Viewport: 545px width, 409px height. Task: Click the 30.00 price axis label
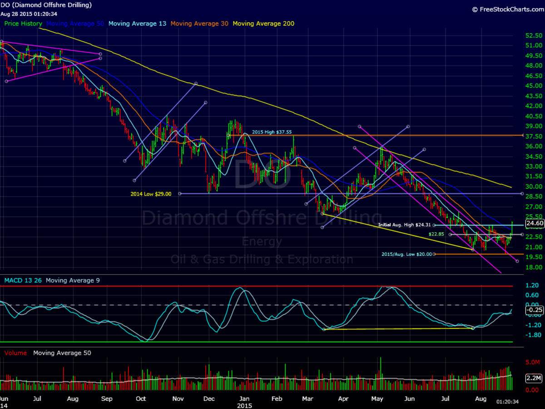click(x=533, y=186)
